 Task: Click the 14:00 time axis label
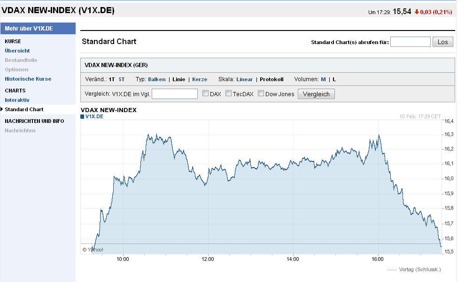[293, 259]
